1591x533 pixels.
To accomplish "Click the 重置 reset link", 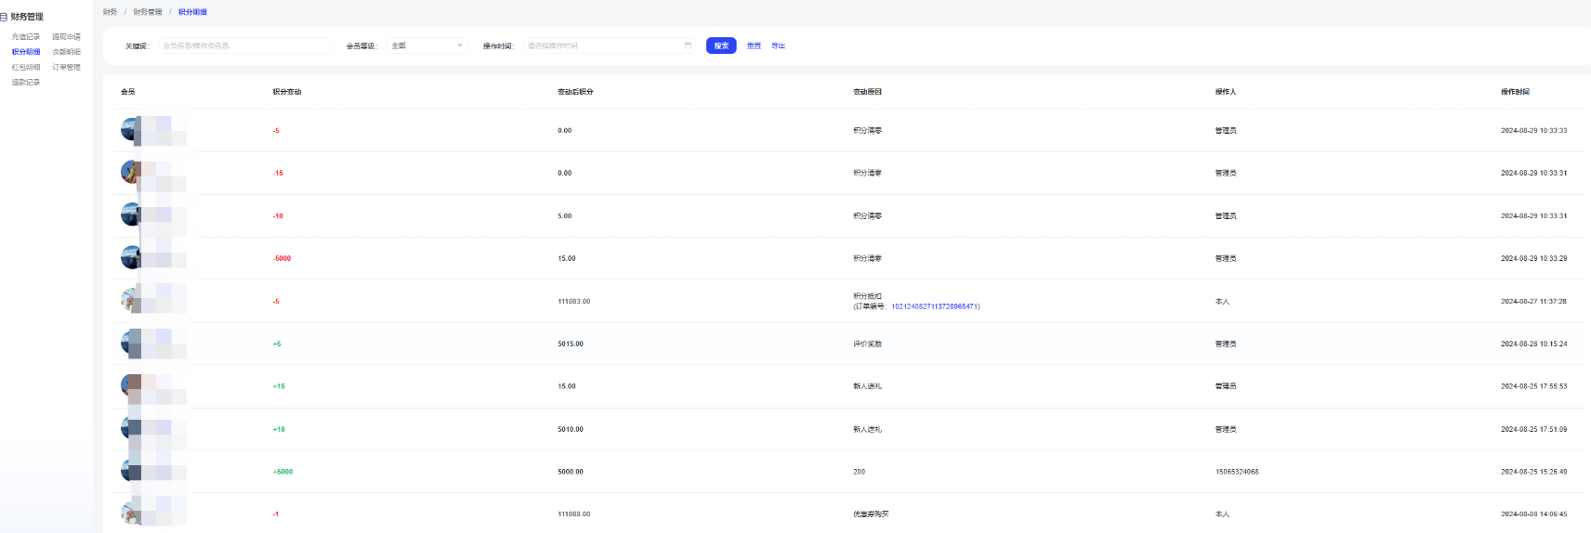I will [754, 45].
